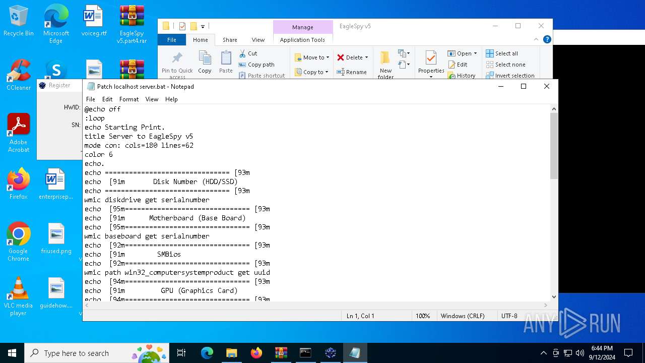
Task: Expand the Open dropdown arrow in ribbon
Action: 475,53
